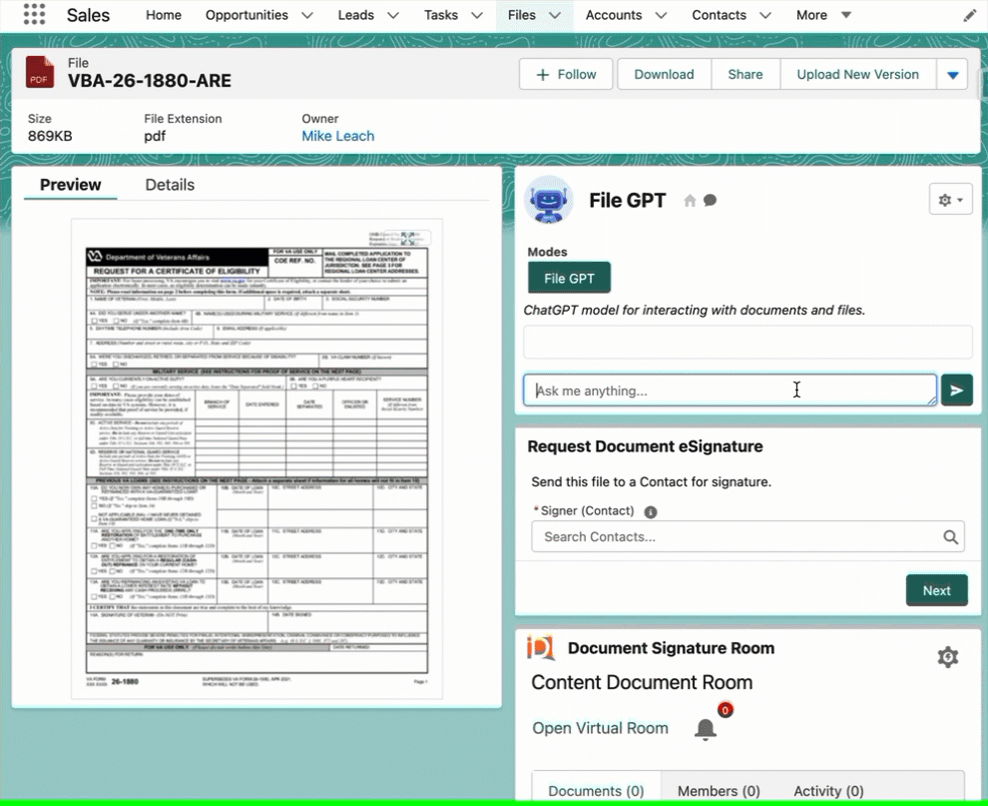Screen dimensions: 988x806
Task: Click the Follow button
Action: pyautogui.click(x=566, y=75)
